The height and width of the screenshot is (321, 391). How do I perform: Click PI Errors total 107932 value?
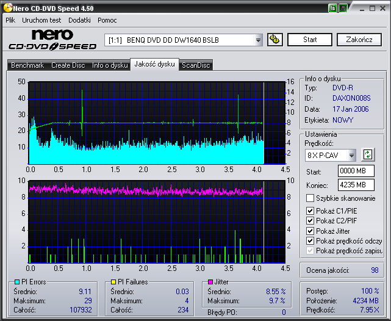coord(81,310)
